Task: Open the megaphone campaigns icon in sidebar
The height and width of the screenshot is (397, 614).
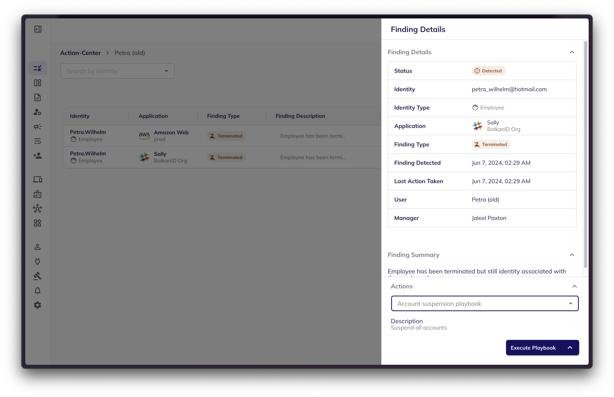Action: [x=38, y=126]
